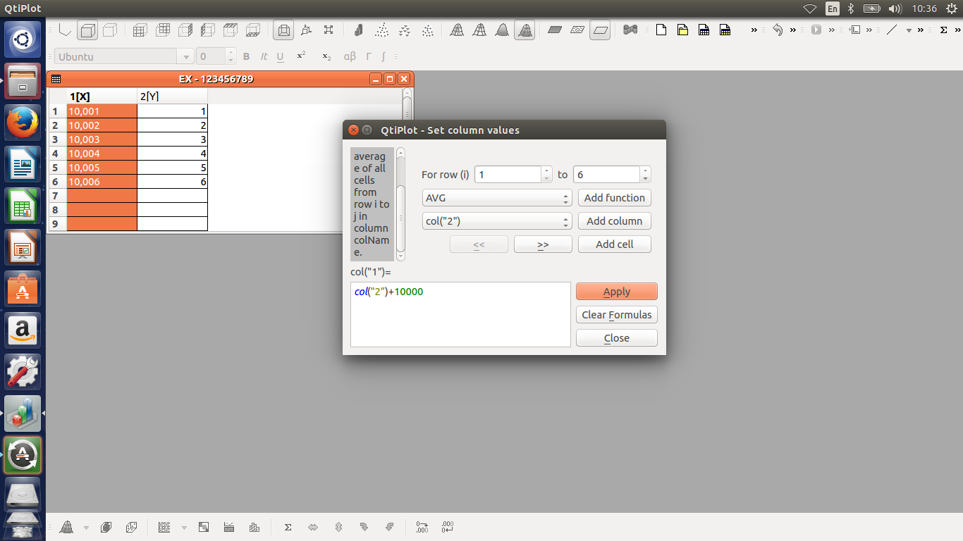Select the hidden-line wireframe surface style
Screen dimensions: 963x541
tap(479, 30)
